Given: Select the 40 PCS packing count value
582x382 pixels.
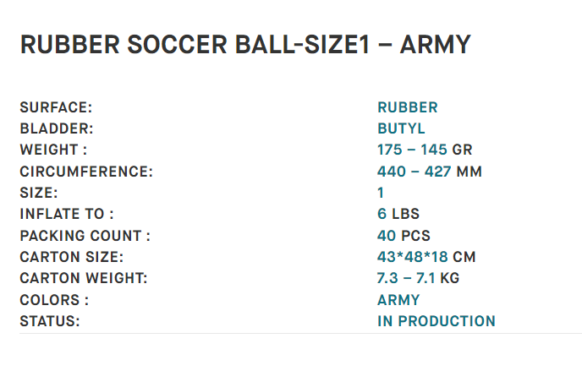Looking at the screenshot, I should click(404, 236).
